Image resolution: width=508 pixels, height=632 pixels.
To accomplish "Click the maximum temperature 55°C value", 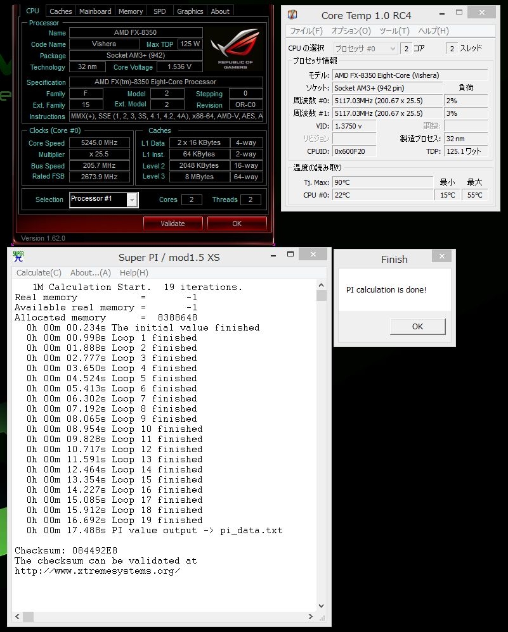I will [x=475, y=195].
